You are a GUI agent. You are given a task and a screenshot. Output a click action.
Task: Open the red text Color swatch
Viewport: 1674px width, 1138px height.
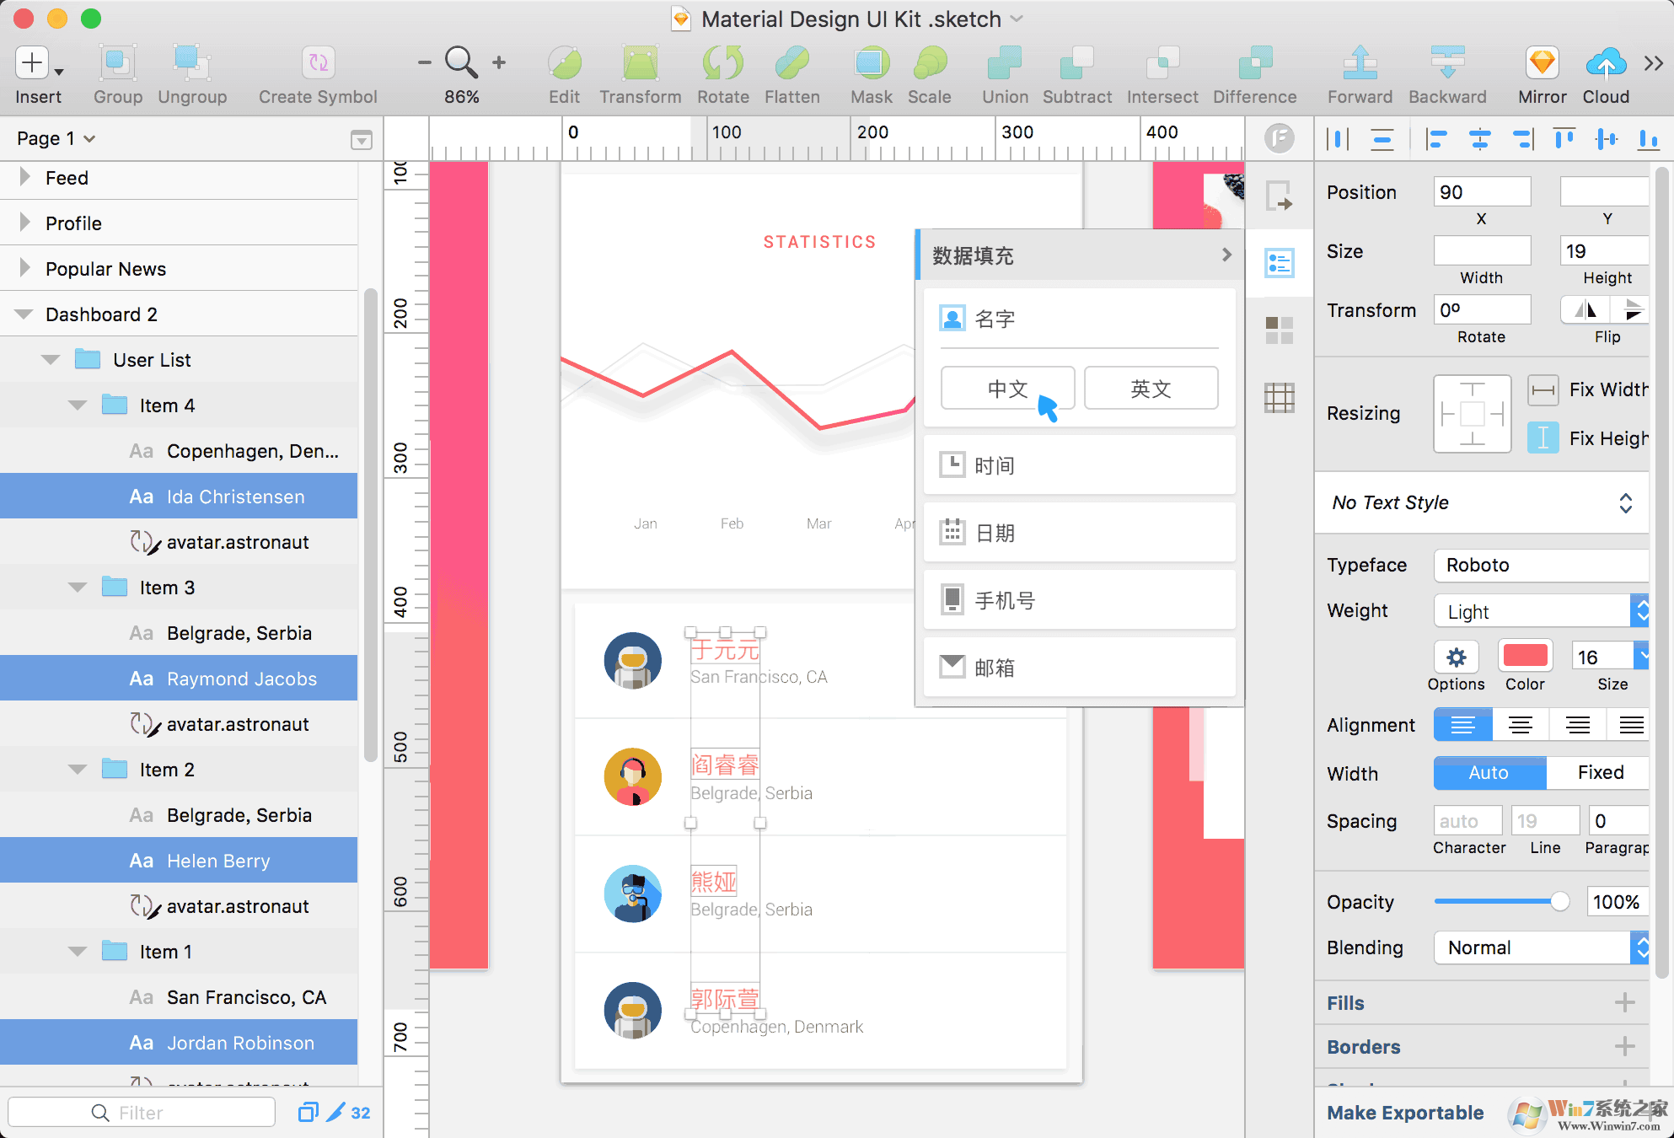coord(1525,656)
